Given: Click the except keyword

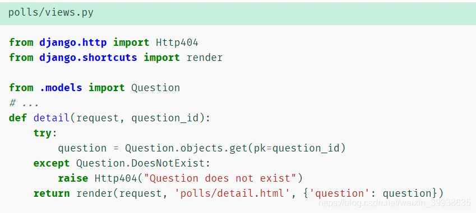Looking at the screenshot, I should pos(52,164).
